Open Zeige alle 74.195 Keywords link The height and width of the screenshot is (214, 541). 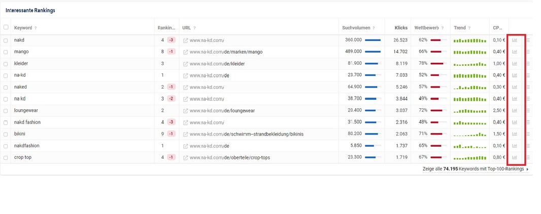tap(476, 169)
